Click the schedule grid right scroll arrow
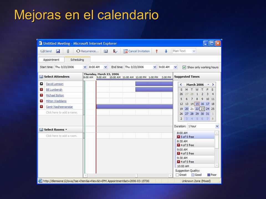Viewport: 266px width, 199px height. 170,176
